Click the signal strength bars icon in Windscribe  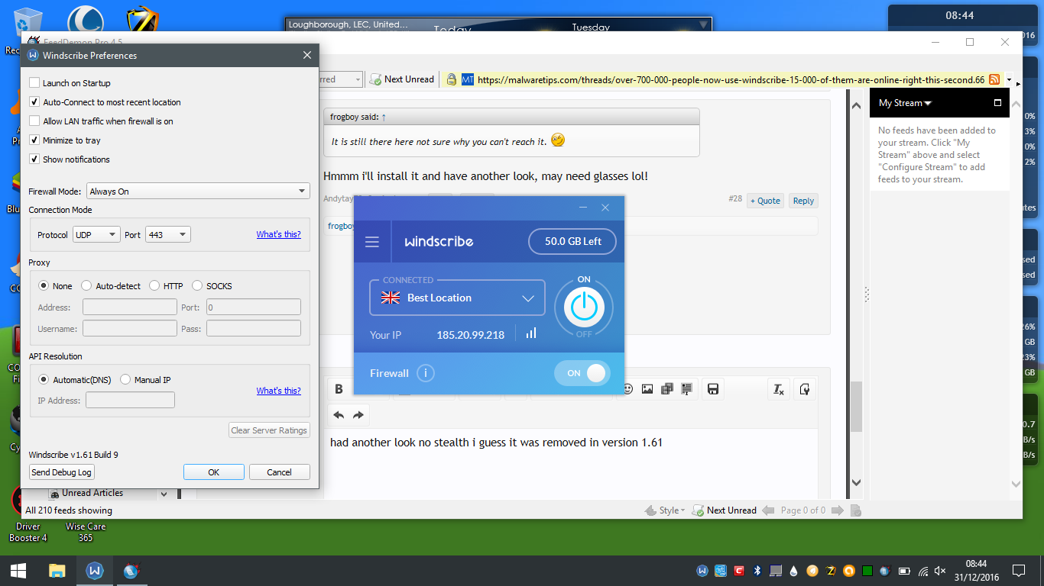click(531, 333)
